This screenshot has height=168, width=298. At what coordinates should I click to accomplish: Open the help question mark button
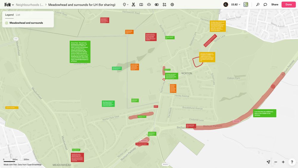[292, 162]
